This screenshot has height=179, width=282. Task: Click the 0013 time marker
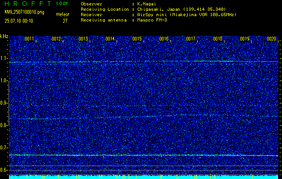pyautogui.click(x=83, y=39)
